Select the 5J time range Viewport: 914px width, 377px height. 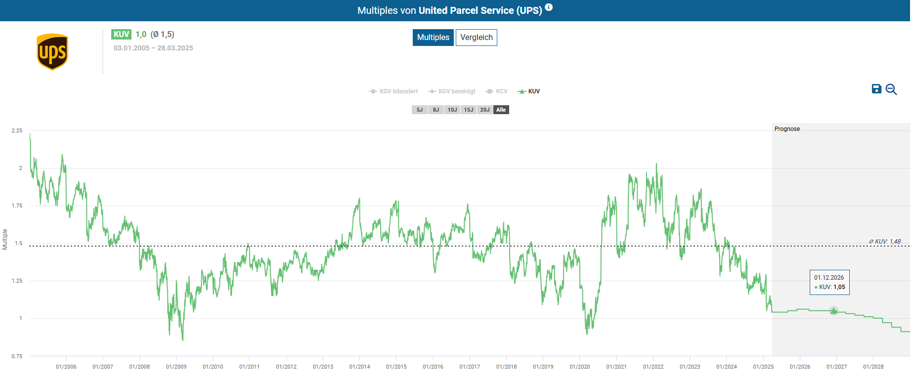pos(419,110)
